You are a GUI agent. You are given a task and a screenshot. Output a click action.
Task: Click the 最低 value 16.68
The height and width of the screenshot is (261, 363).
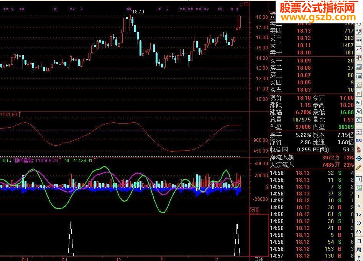347,112
